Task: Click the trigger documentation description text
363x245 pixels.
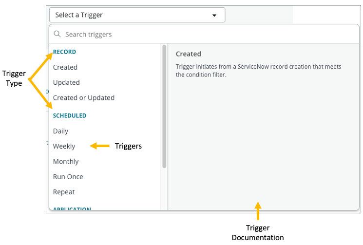Action: [259, 71]
